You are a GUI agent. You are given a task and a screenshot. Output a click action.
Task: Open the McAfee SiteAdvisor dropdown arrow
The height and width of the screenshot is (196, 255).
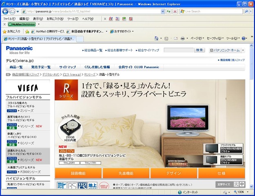pyautogui.click(x=39, y=24)
